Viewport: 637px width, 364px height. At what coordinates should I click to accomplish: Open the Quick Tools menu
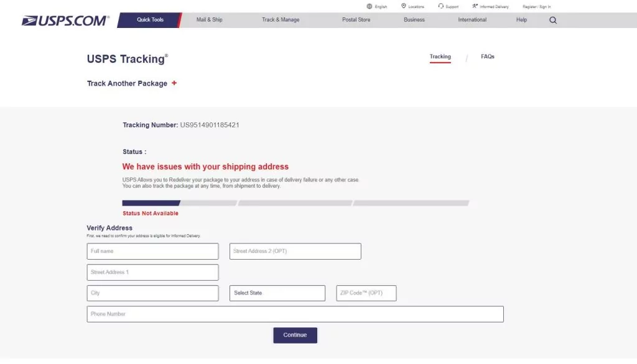pos(150,20)
